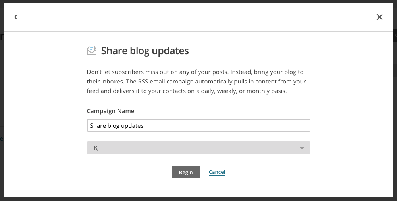Click the back arrow icon
Image resolution: width=397 pixels, height=201 pixels.
[x=17, y=17]
